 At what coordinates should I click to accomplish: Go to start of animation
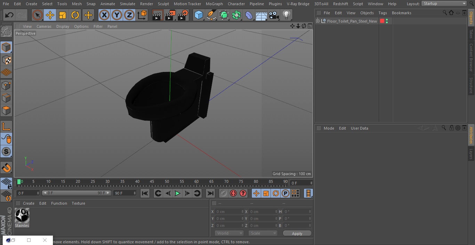[145, 194]
